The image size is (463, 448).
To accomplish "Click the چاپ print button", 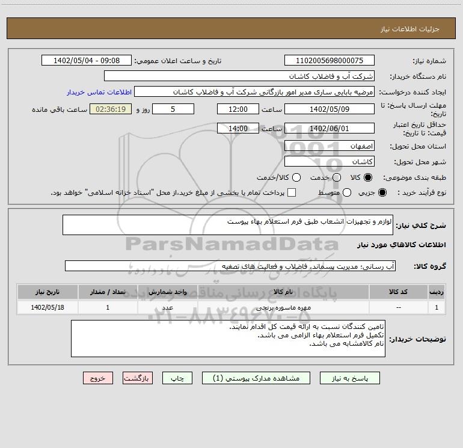I will click(x=177, y=378).
